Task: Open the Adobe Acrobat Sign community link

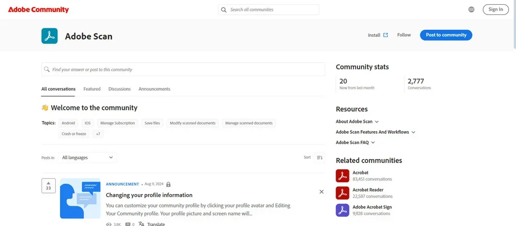Action: [372, 207]
